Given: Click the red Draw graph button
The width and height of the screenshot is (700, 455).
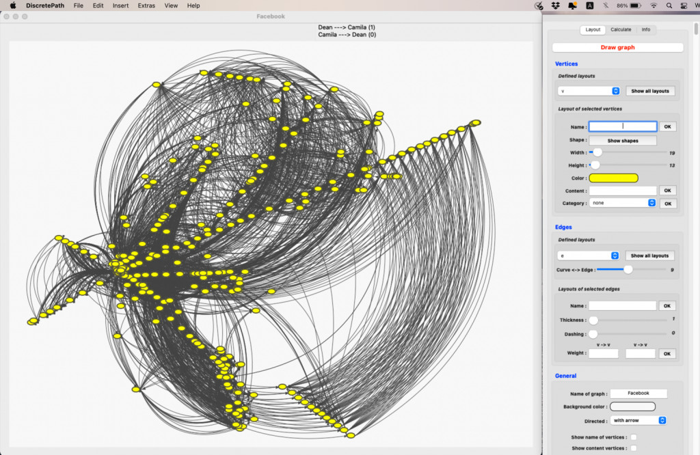Looking at the screenshot, I should pos(617,47).
